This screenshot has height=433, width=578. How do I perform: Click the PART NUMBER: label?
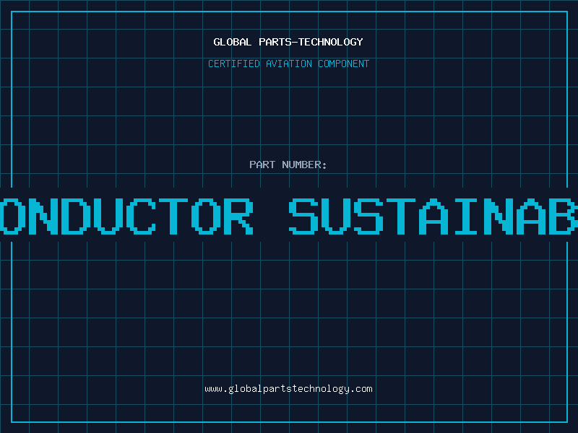click(x=288, y=165)
